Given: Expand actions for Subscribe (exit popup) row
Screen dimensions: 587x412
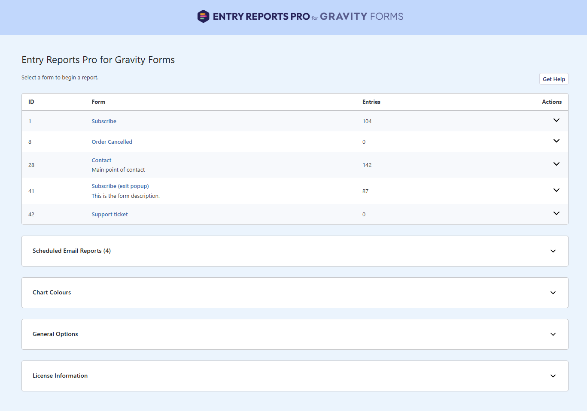Looking at the screenshot, I should 556,190.
